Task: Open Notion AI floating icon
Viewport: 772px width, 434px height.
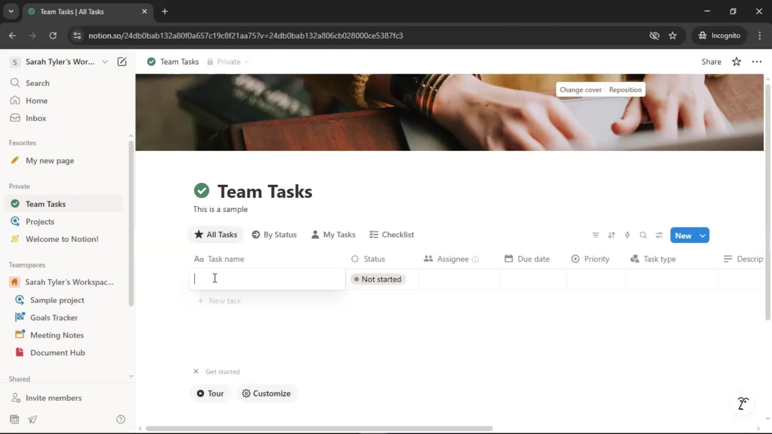Action: [x=743, y=403]
